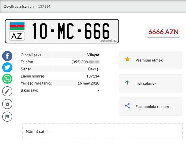Click the 6666 AZN price tag

click(163, 32)
